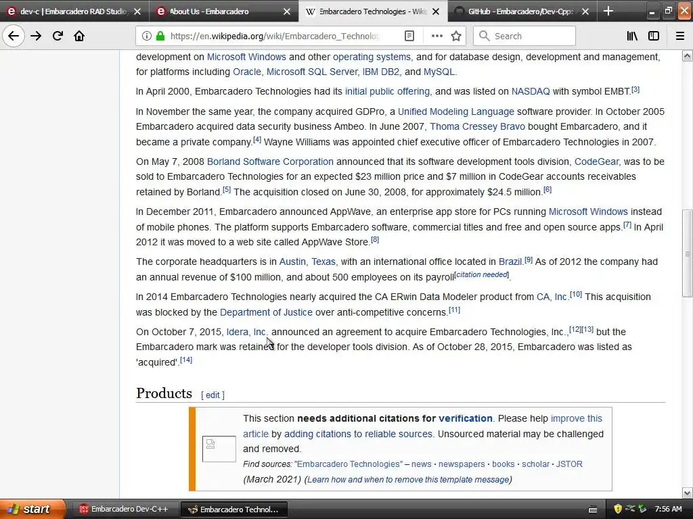Image resolution: width=693 pixels, height=519 pixels.
Task: Click the shield security tray icon
Action: coord(617,509)
